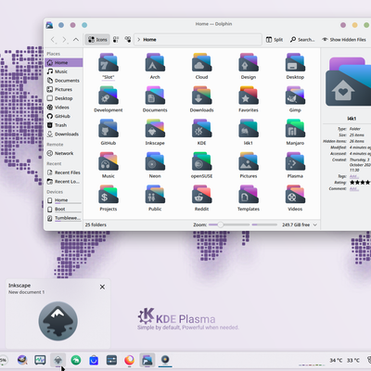Image resolution: width=371 pixels, height=371 pixels.
Task: Go forward with the right arrow button
Action: point(64,40)
